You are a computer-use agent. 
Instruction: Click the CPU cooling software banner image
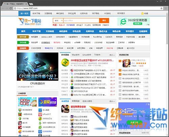point(38,66)
